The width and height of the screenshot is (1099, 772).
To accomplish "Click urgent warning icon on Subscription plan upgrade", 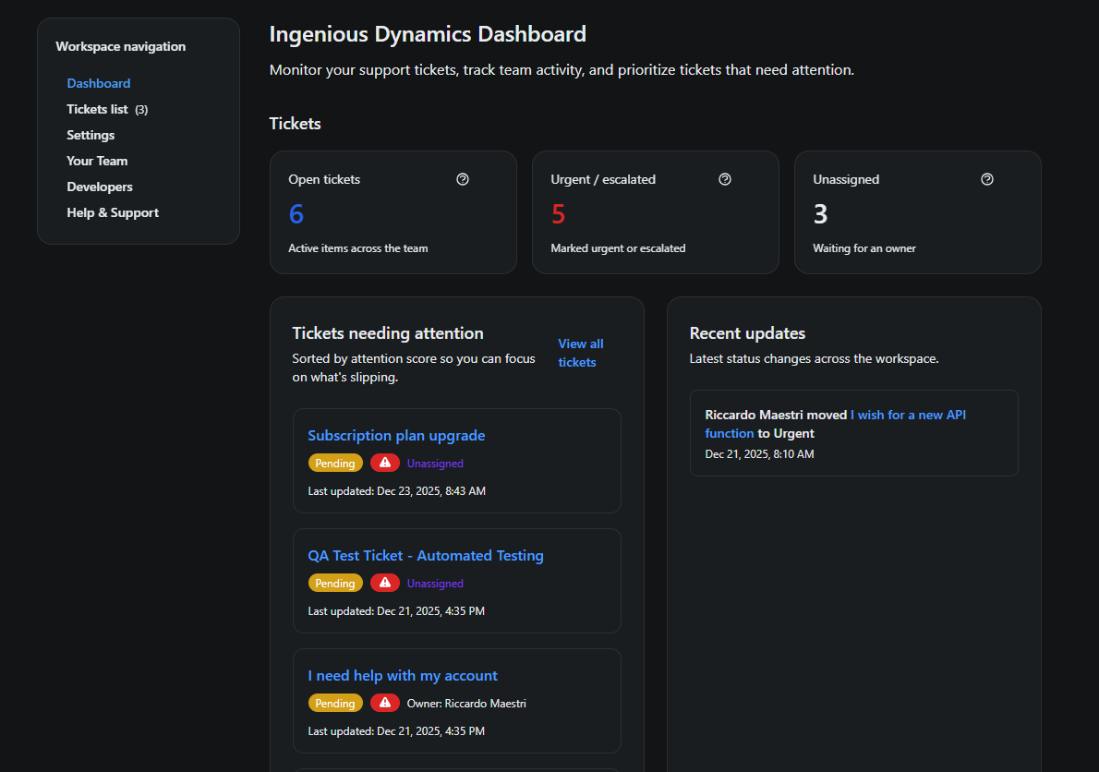I will tap(385, 463).
